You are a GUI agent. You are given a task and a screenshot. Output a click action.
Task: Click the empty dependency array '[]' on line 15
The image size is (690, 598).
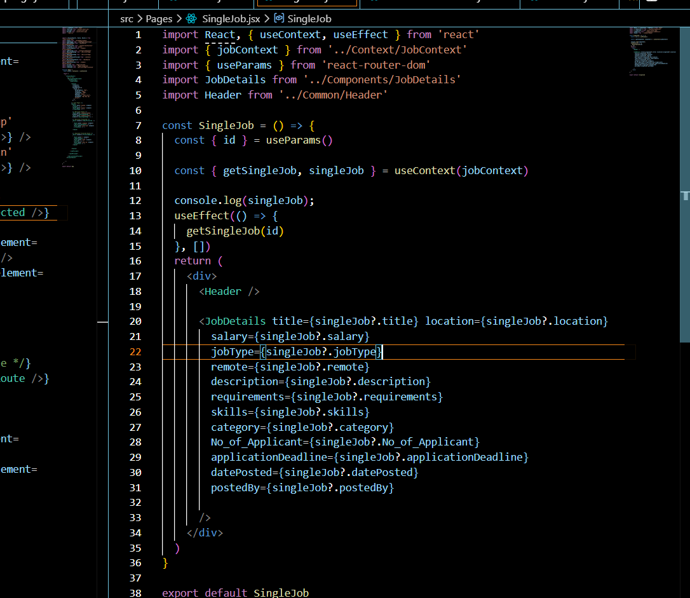tap(198, 247)
